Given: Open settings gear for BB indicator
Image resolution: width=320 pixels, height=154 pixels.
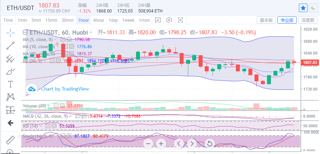Looking at the screenshot, I should [52, 61].
